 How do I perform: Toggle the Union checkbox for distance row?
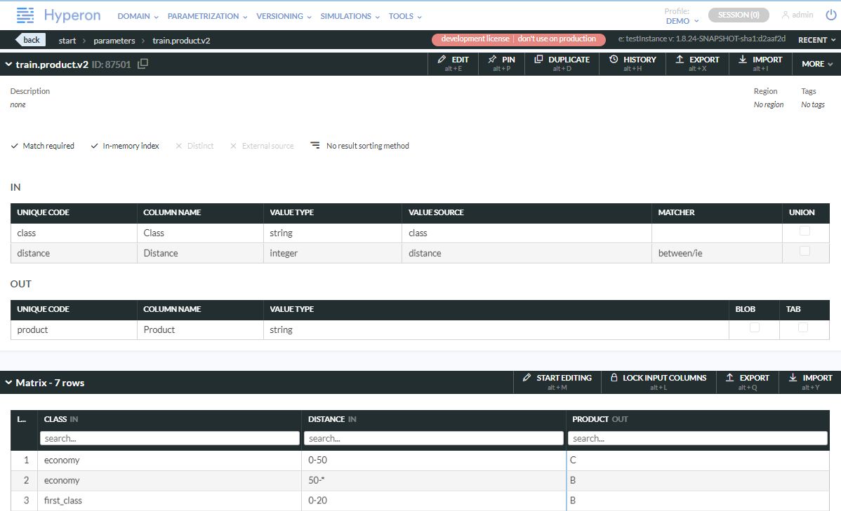[804, 252]
